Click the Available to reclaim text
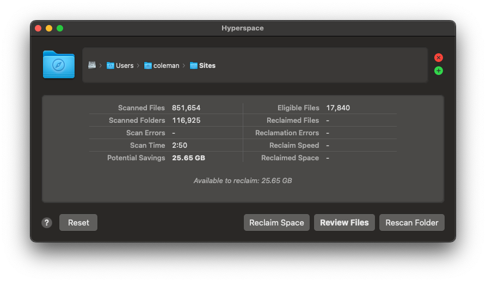 pos(243,180)
